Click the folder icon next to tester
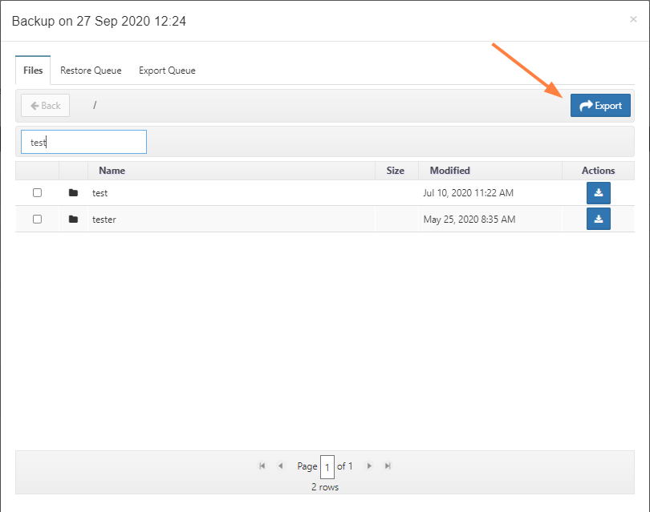The height and width of the screenshot is (512, 650). tap(73, 219)
